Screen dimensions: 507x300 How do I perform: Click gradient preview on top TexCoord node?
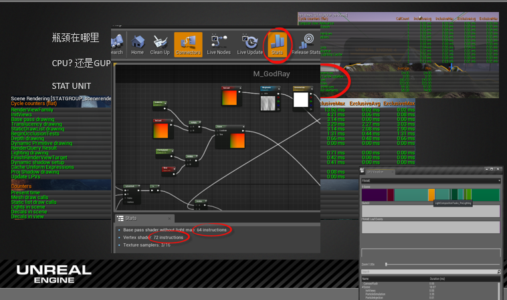click(x=229, y=98)
